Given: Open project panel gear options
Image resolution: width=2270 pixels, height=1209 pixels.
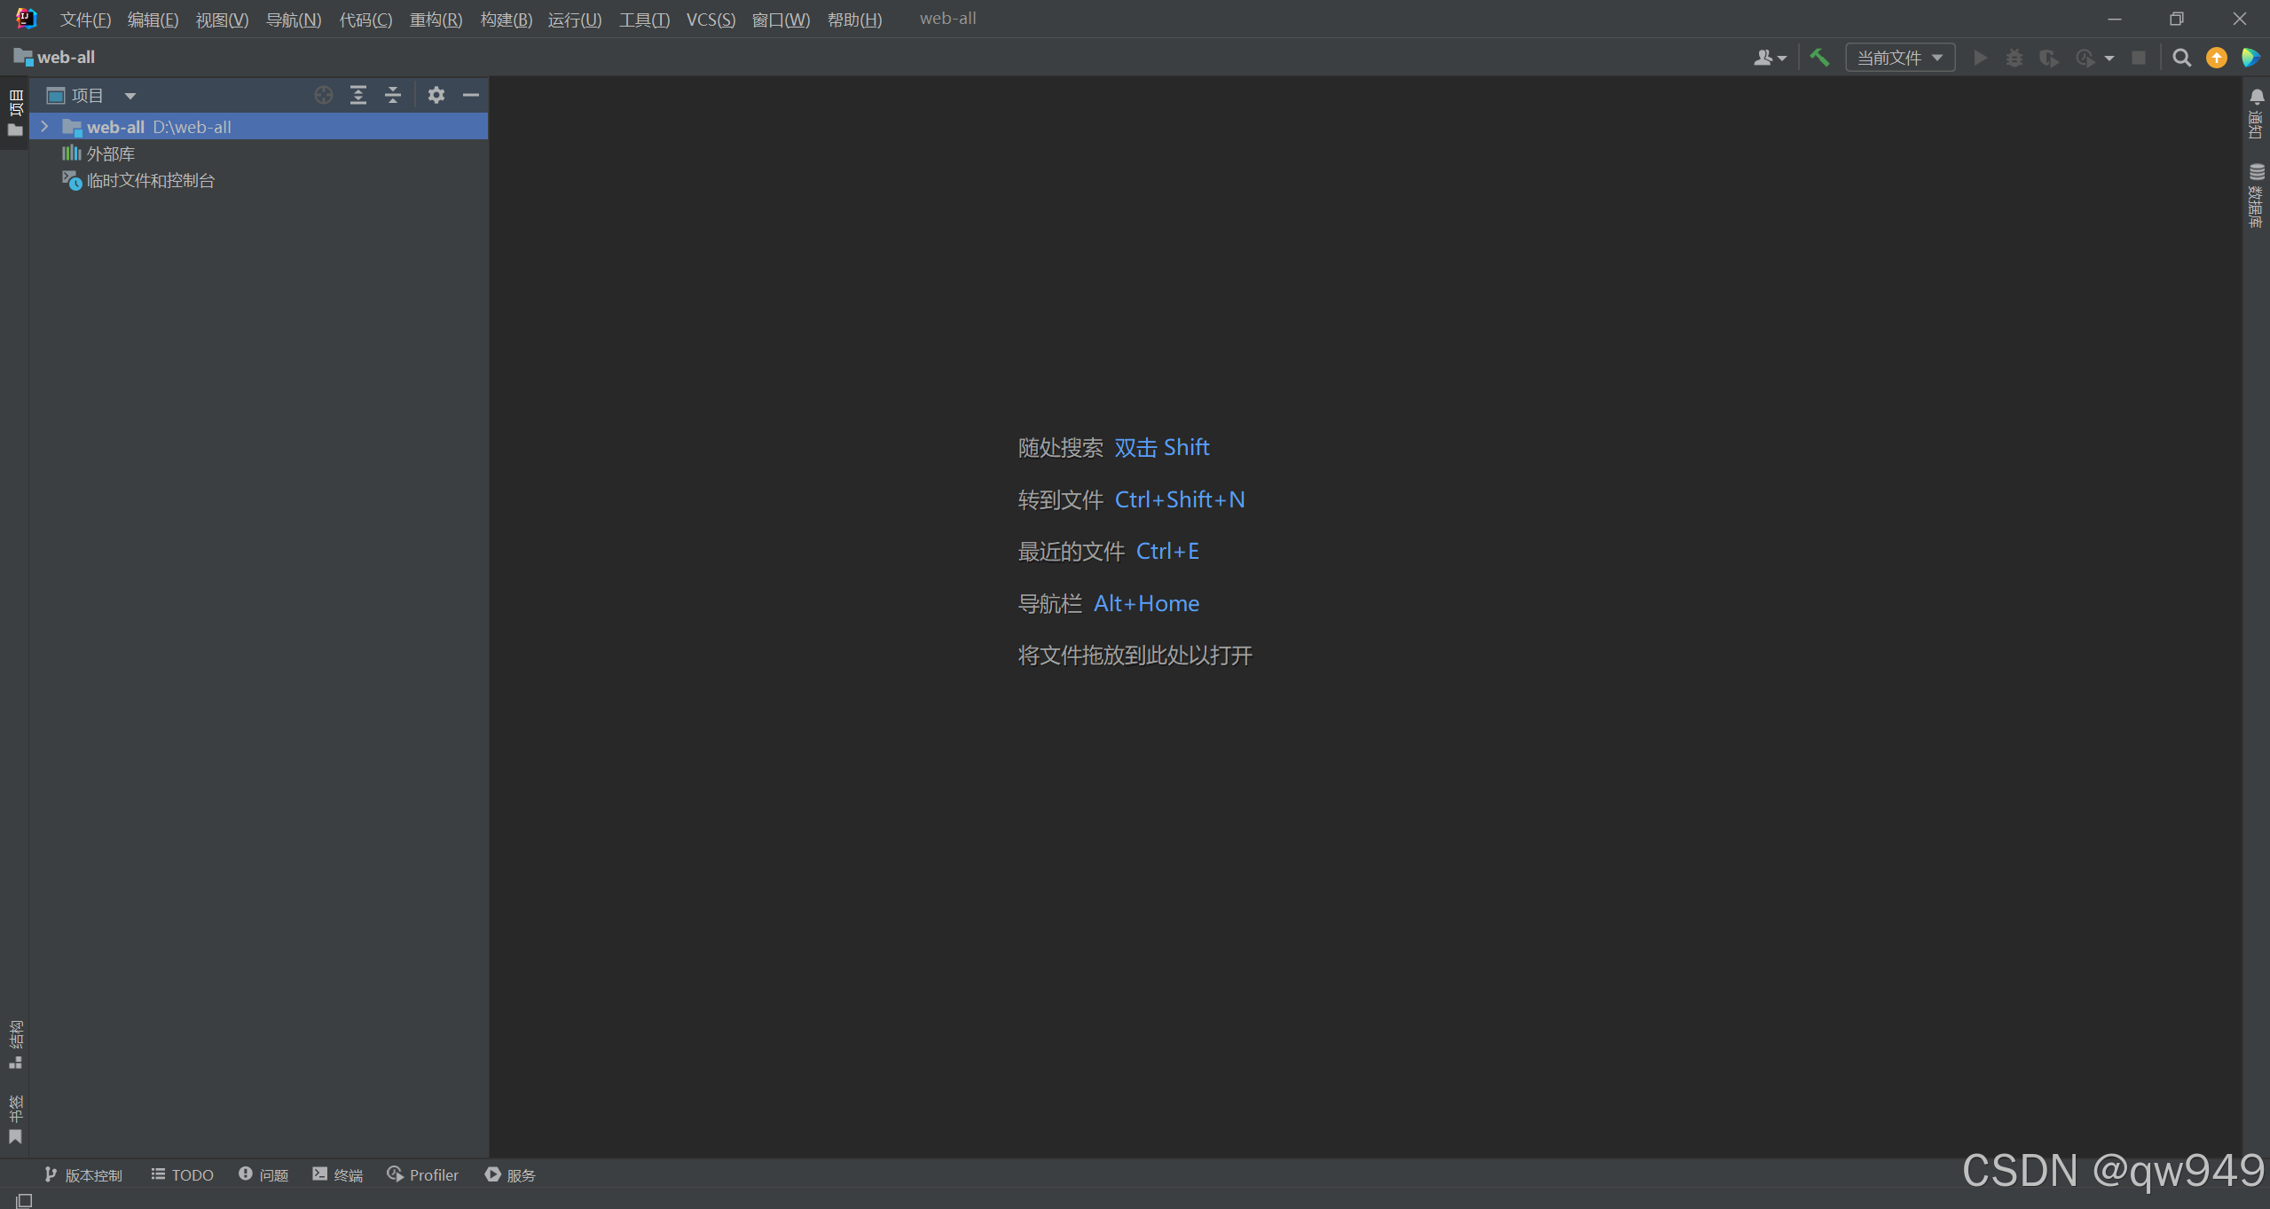Looking at the screenshot, I should tap(436, 95).
